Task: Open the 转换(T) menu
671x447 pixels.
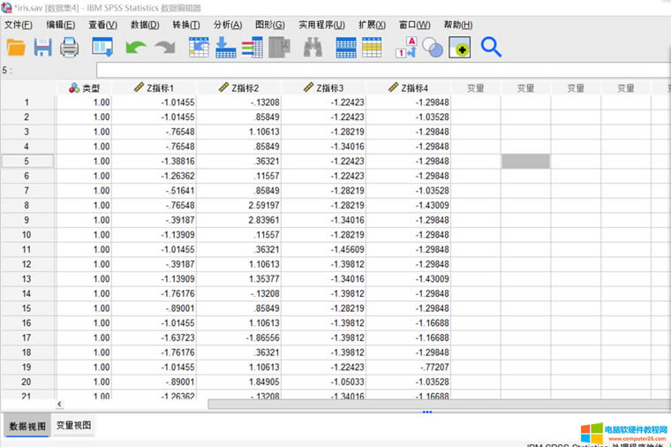Action: (x=185, y=25)
